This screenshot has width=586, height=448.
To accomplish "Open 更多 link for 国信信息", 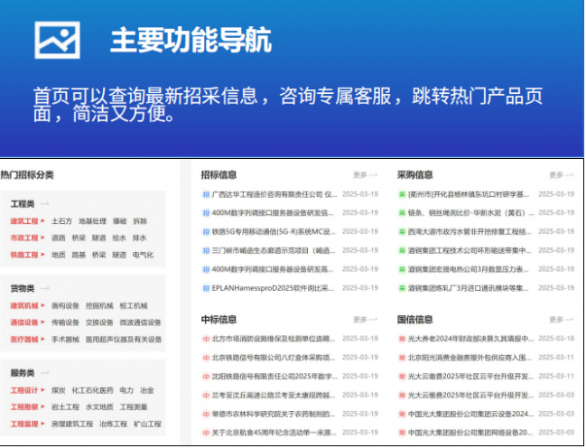I will tap(562, 320).
